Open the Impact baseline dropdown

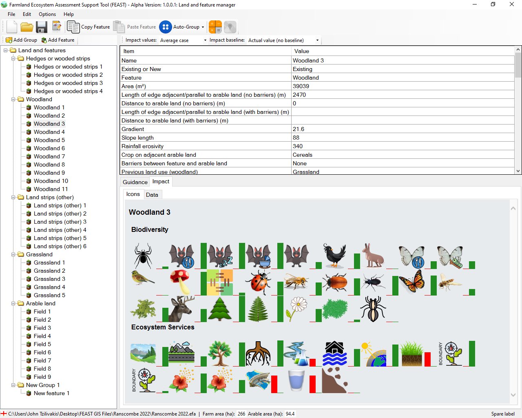[x=283, y=40]
